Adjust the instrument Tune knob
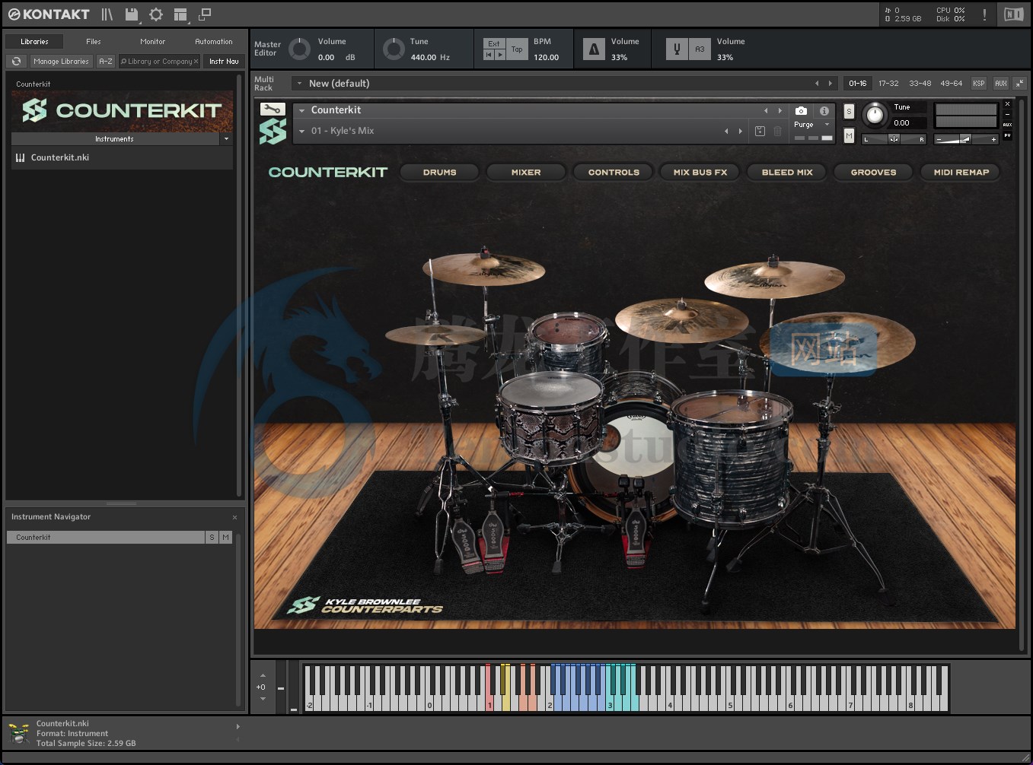 point(875,115)
